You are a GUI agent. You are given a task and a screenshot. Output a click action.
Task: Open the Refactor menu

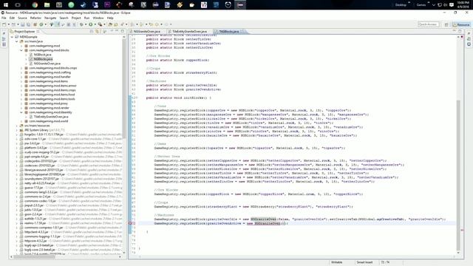pos(35,18)
